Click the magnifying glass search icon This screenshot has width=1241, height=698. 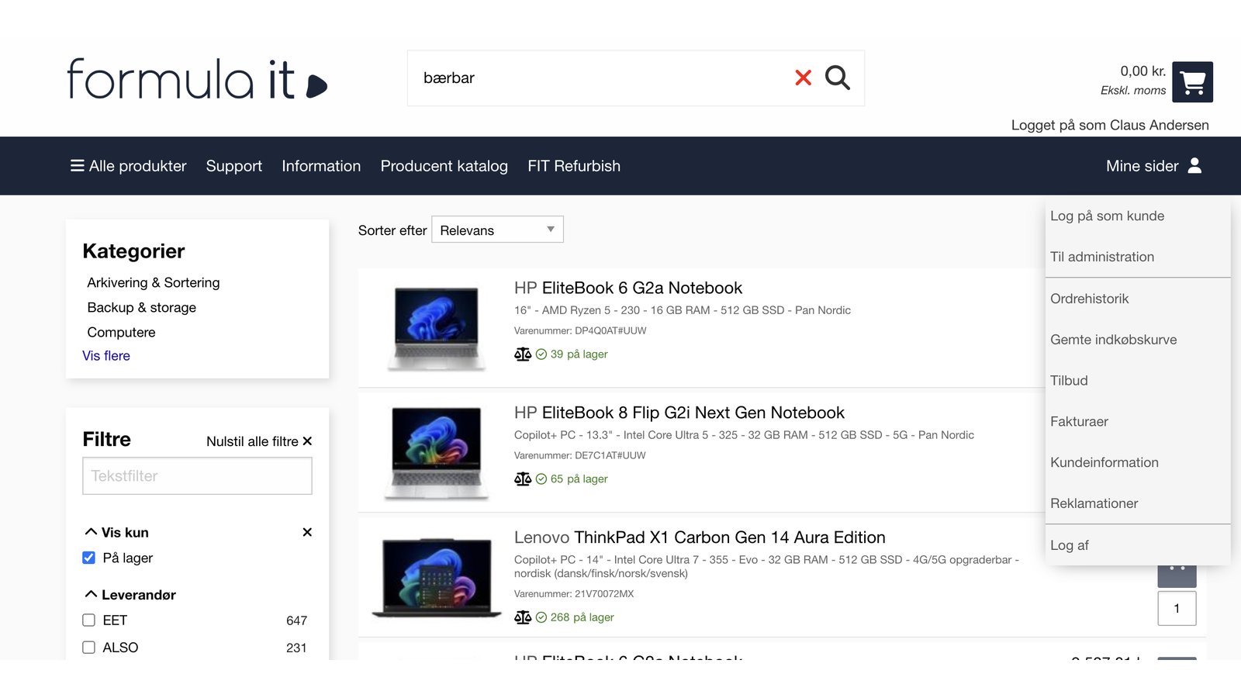[838, 78]
